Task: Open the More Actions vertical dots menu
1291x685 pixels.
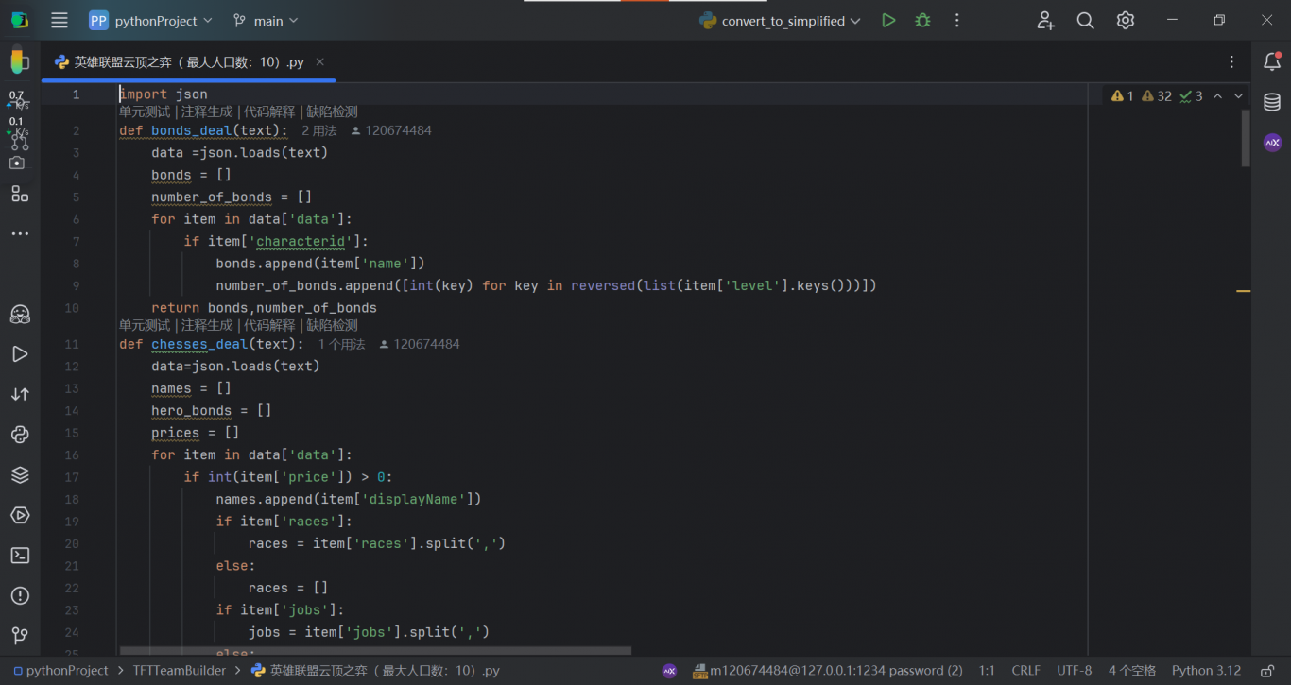Action: 957,20
